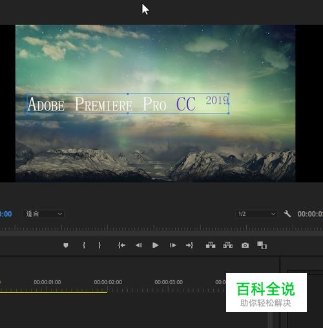Click the yellow render bar in timeline
This screenshot has height=328, width=323.
(x=54, y=292)
